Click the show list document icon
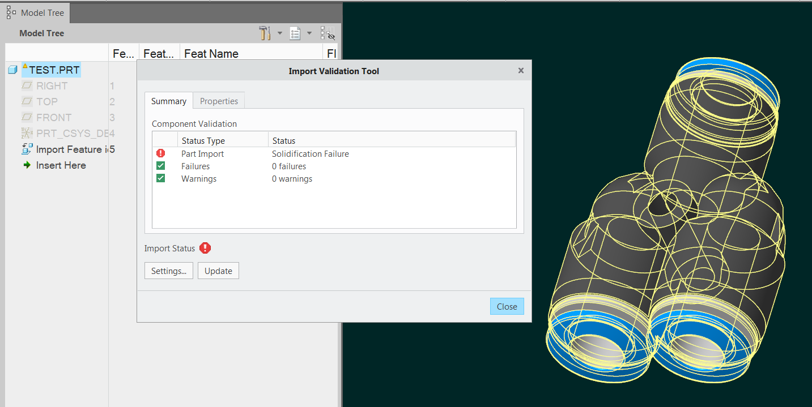812x407 pixels. (x=295, y=33)
